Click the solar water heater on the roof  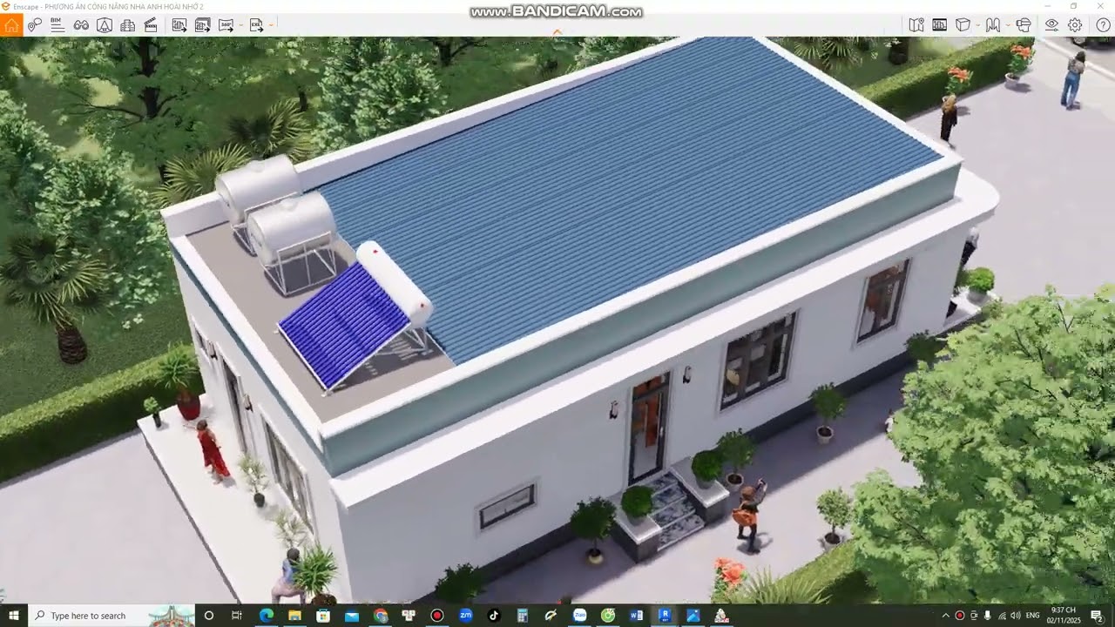pos(355,317)
